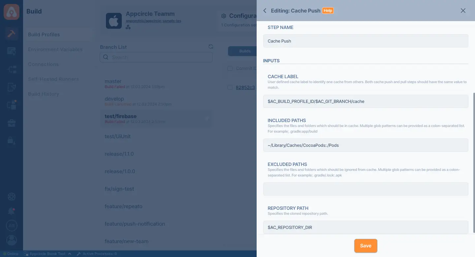Click the Apple platform icon of the profile
This screenshot has height=257, width=475.
[114, 21]
